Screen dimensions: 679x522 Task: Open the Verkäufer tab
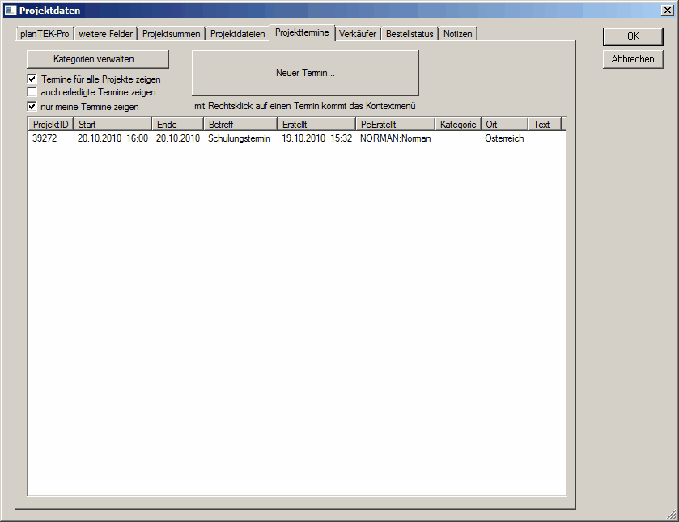(358, 34)
